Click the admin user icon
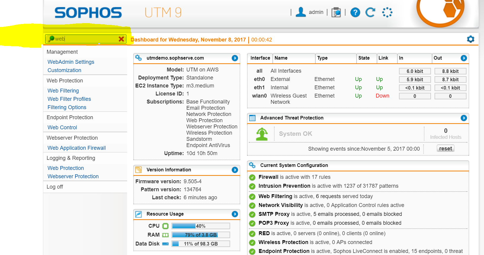Viewport: 484px width, 255px height. [x=301, y=12]
